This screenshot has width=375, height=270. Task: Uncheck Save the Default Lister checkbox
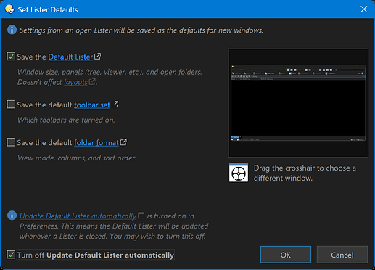[x=11, y=57]
